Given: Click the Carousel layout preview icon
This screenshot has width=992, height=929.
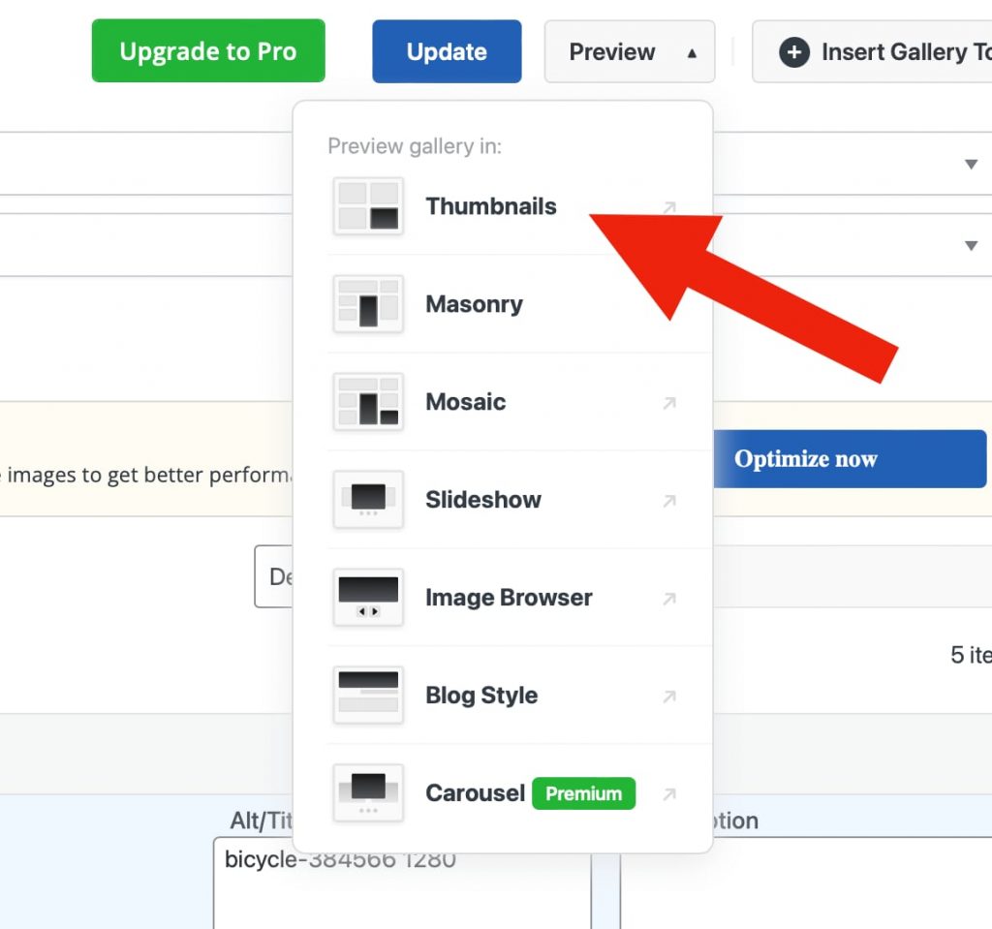Looking at the screenshot, I should click(368, 793).
